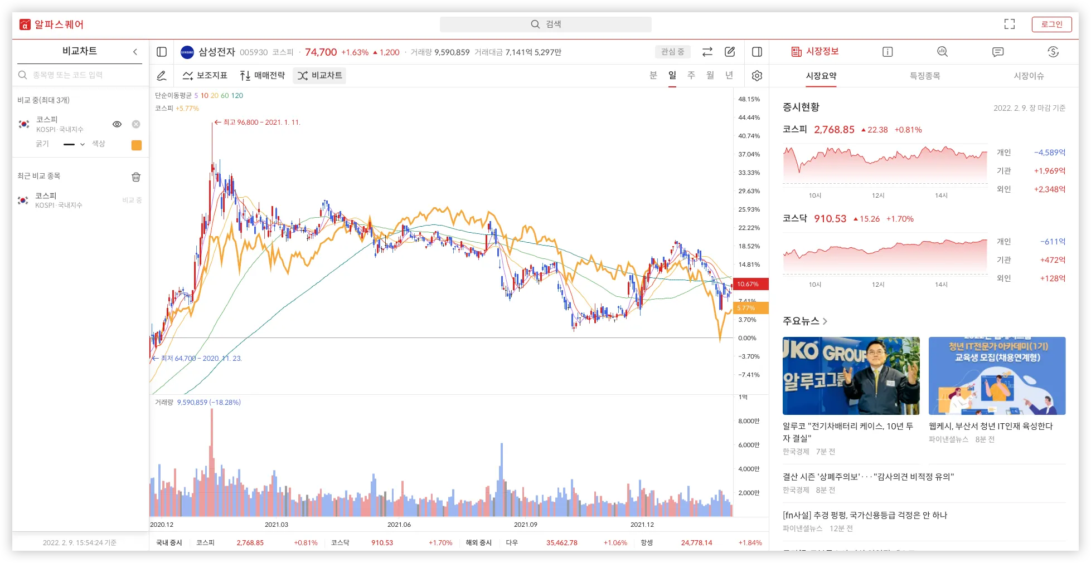Open the comments icon tab

pos(998,52)
